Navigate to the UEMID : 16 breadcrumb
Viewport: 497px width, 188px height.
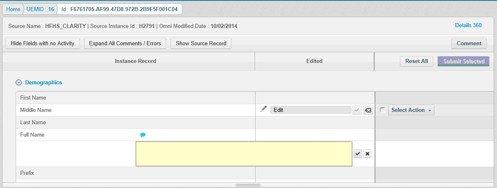click(x=39, y=9)
